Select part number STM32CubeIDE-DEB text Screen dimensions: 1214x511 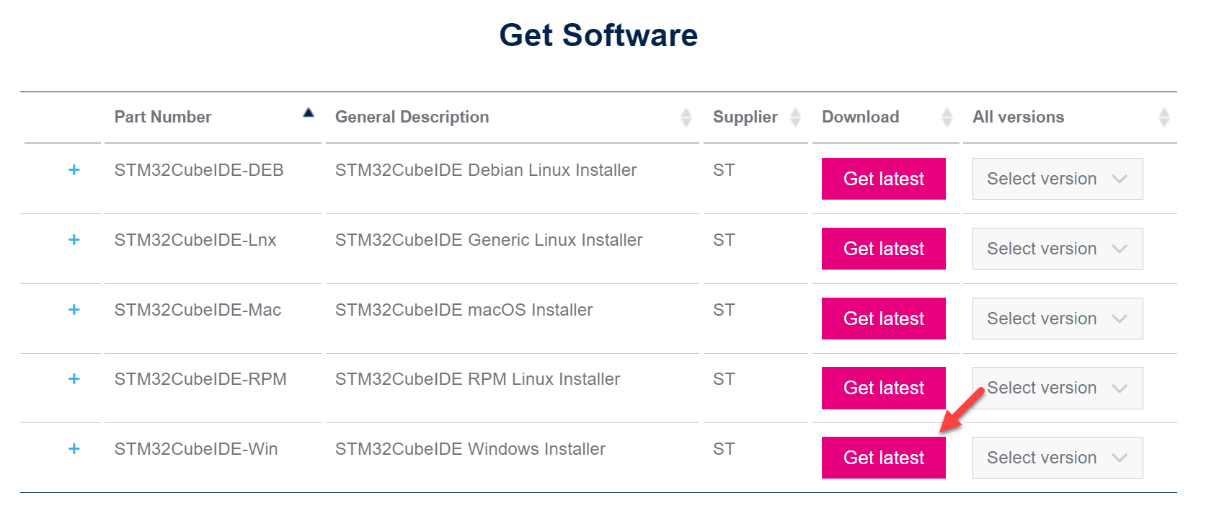pyautogui.click(x=199, y=170)
